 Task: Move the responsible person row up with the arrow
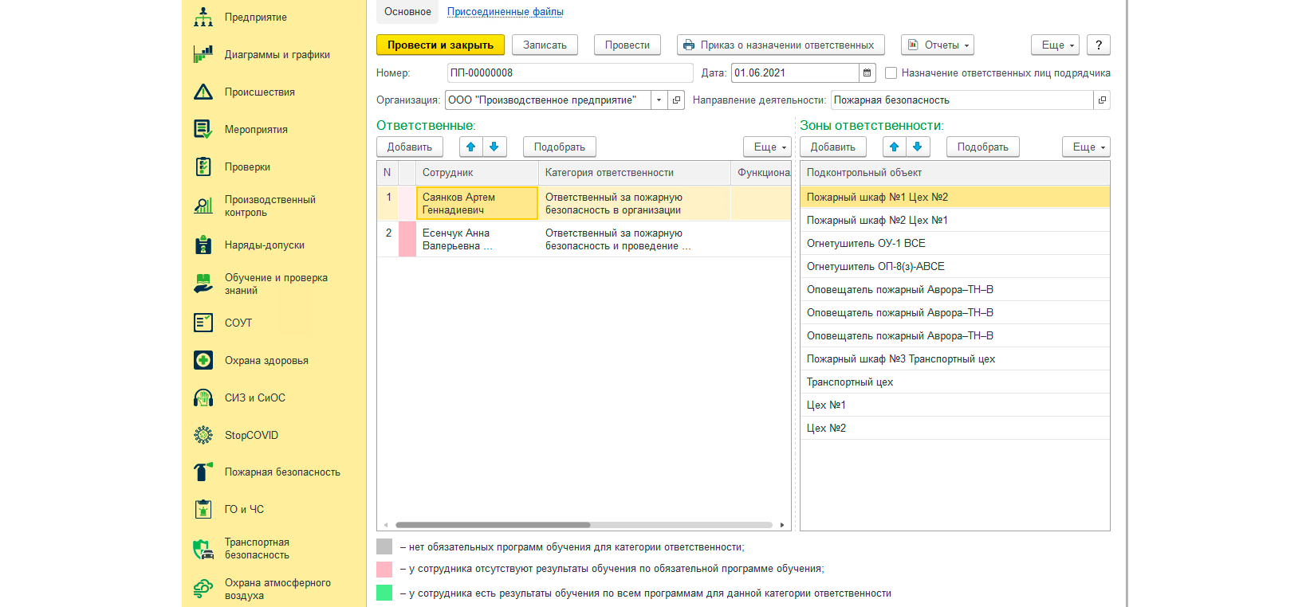tap(471, 147)
